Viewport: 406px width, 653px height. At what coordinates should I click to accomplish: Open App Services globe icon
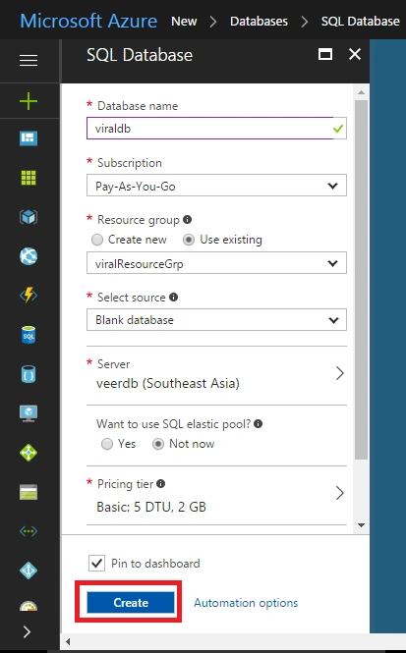[x=29, y=256]
